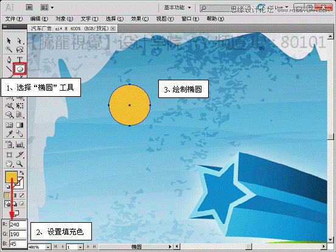Select the Type tool
Image resolution: width=336 pixels, height=252 pixels.
pyautogui.click(x=19, y=60)
